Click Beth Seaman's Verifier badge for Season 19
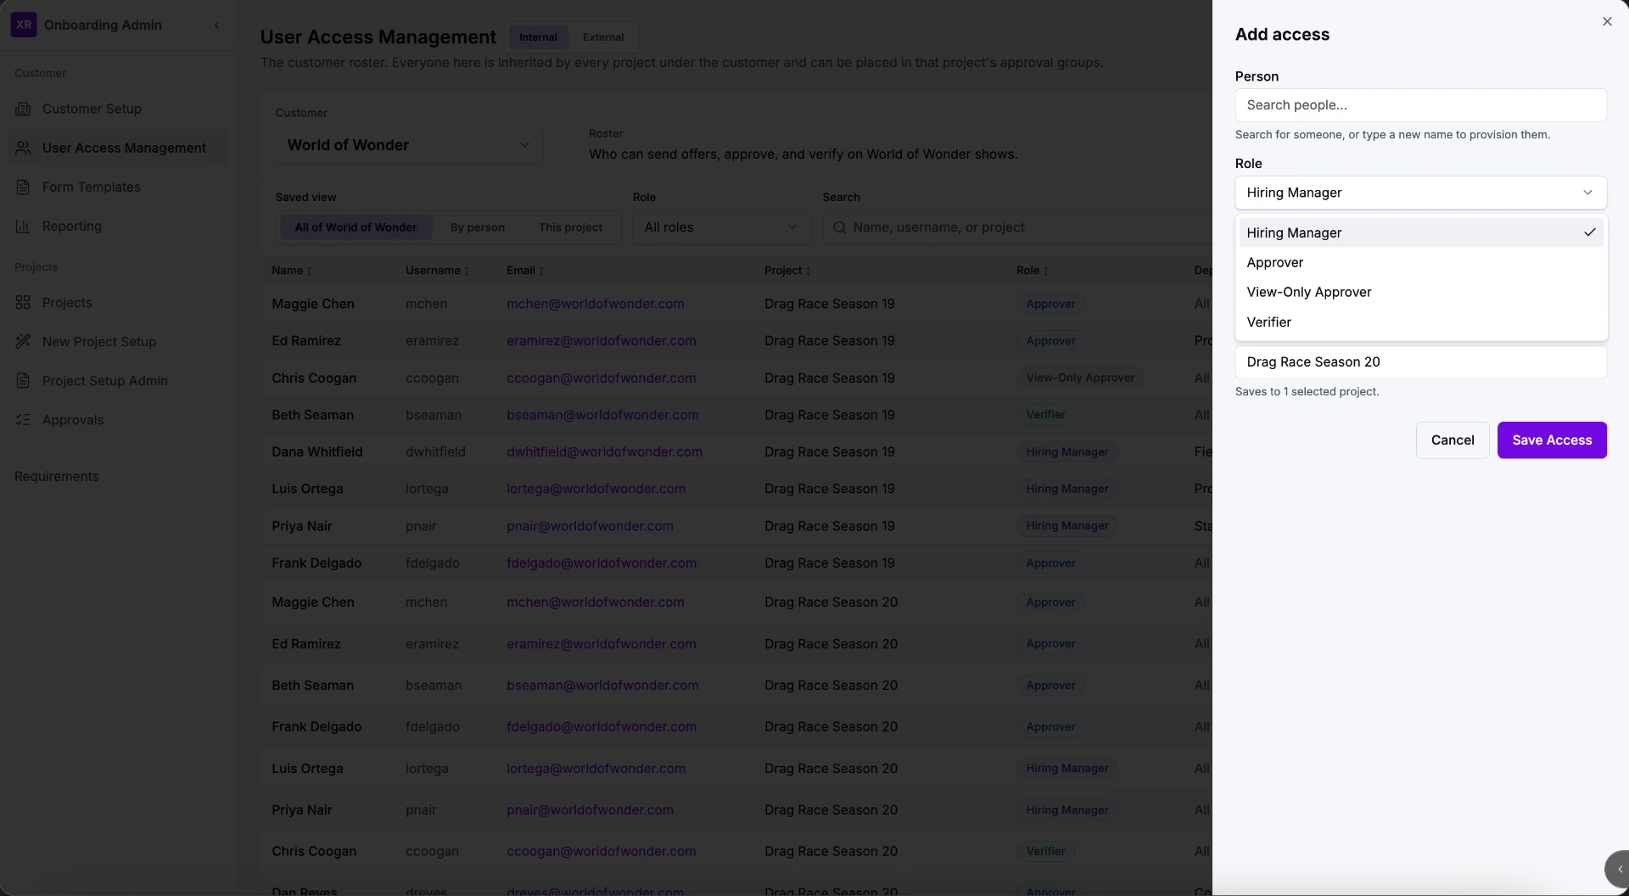 point(1045,415)
